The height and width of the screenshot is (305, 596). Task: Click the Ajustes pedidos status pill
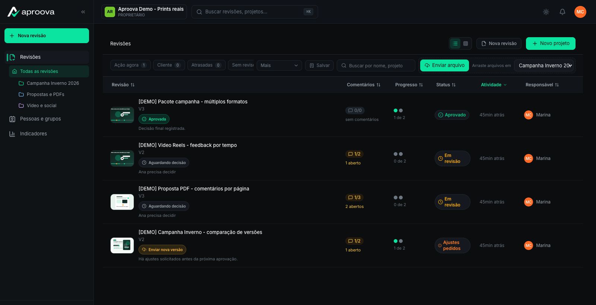(452, 245)
